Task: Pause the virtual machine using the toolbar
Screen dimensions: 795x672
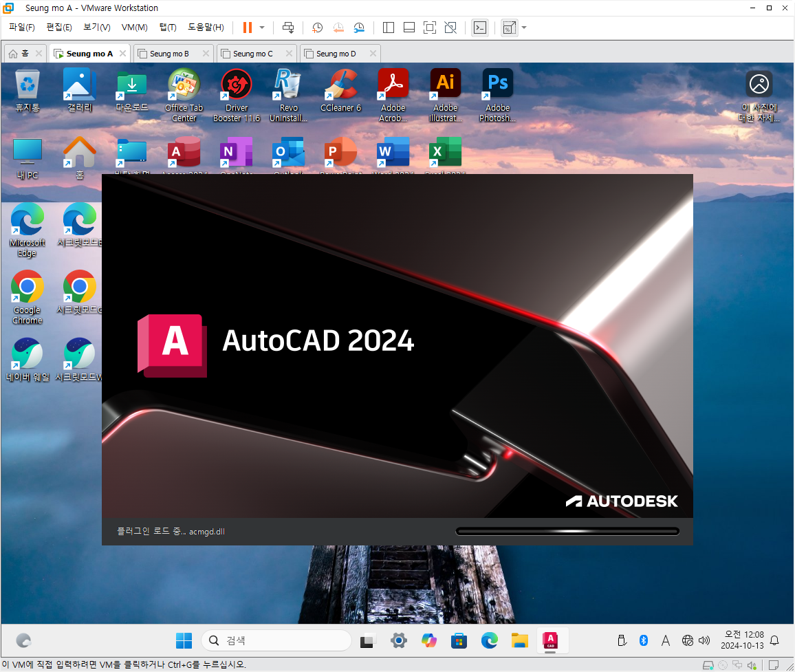Action: click(x=248, y=28)
